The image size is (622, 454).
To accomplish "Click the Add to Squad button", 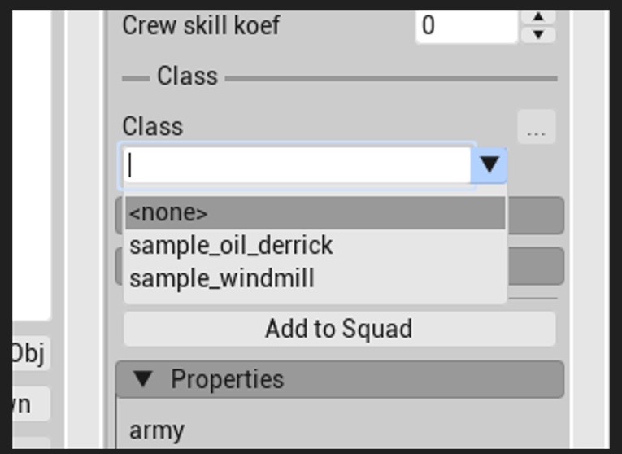I will 339,329.
